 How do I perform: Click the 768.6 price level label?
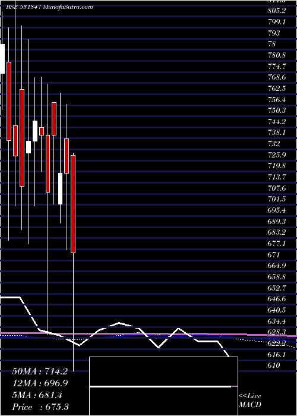point(277,77)
